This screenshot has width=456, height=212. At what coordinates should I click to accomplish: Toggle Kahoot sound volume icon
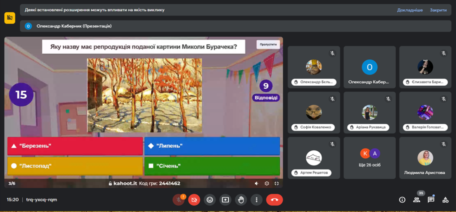point(257,183)
